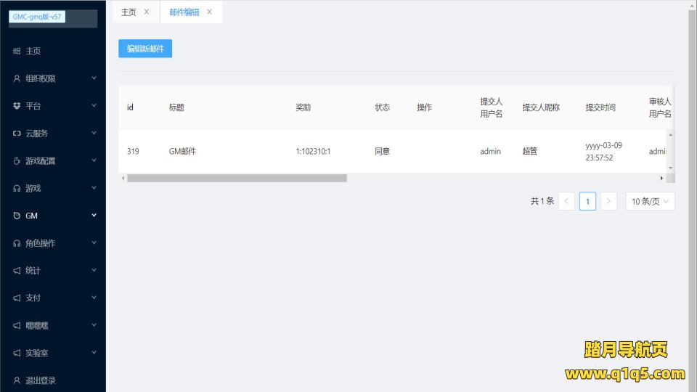Click the user icon beside 组织权限
The height and width of the screenshot is (392, 697).
[x=17, y=78]
